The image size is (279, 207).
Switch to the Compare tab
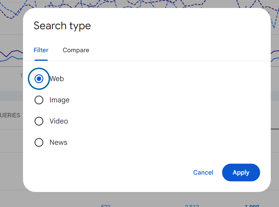coord(76,50)
